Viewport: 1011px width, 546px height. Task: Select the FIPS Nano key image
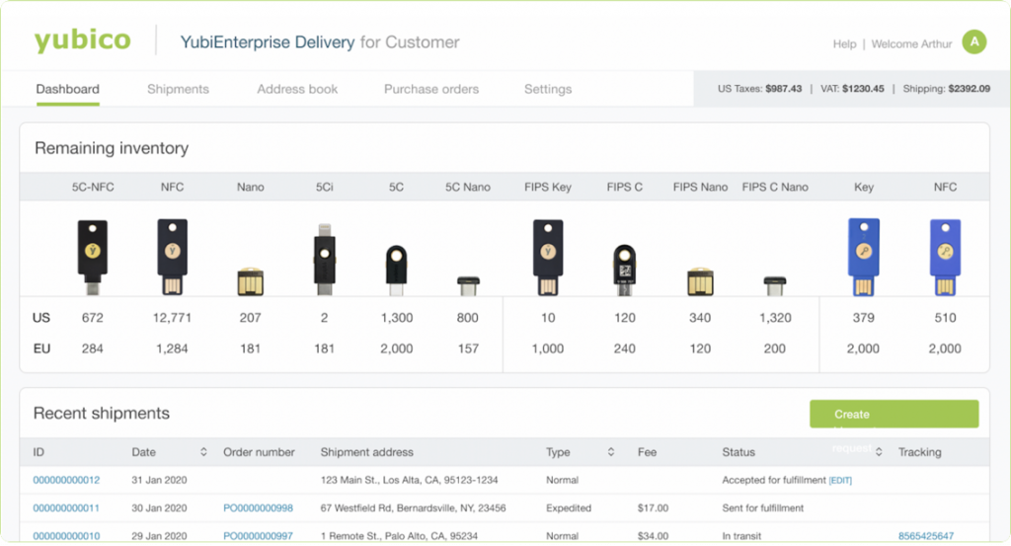[700, 281]
